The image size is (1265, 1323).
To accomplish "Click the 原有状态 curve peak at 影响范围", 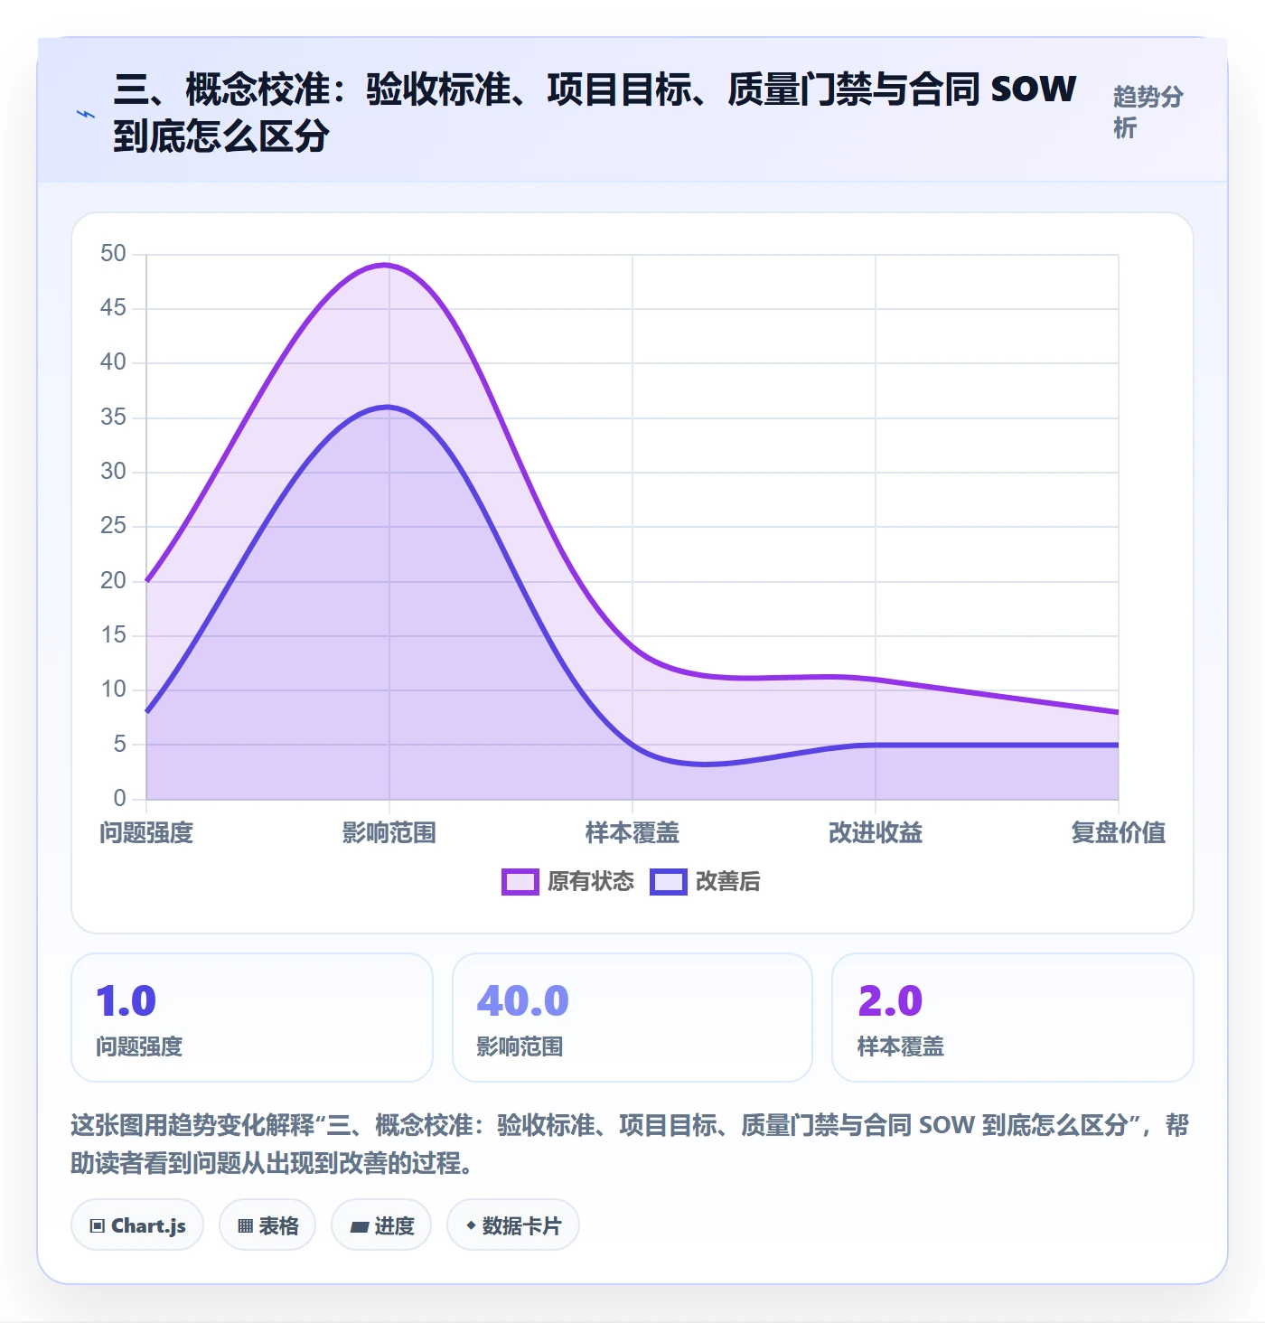I will (386, 265).
